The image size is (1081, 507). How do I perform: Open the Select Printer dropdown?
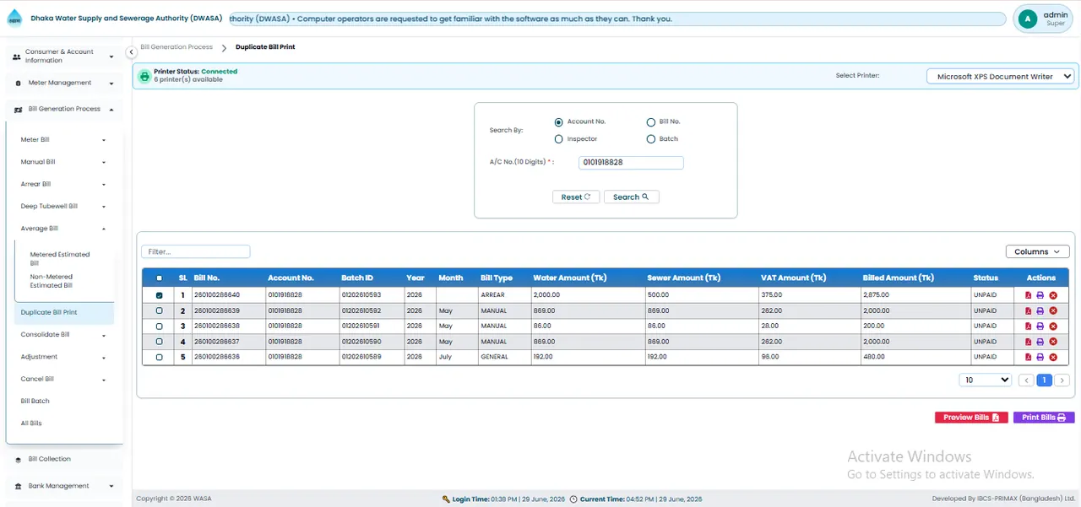[1000, 76]
